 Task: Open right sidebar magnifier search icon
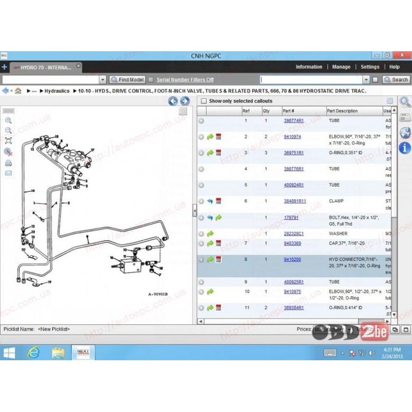[x=405, y=102]
